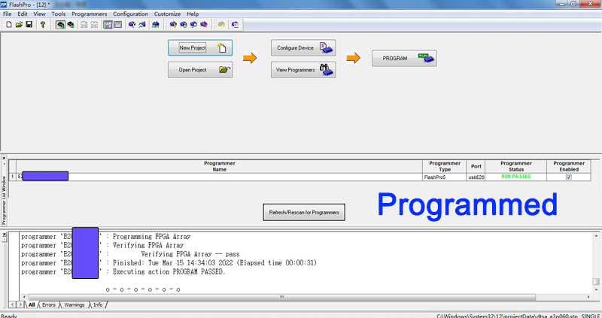This screenshot has width=602, height=318.
Task: Click the RUN icon on PROGRAM button
Action: (426, 58)
